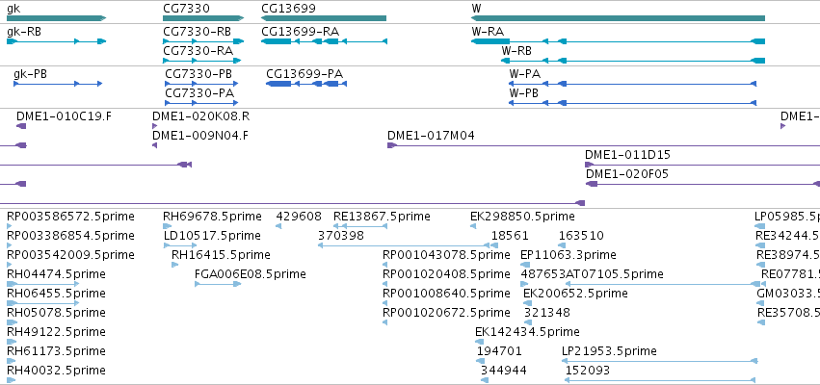
Task: Click the EP11063.3prime EST label
Action: click(569, 255)
